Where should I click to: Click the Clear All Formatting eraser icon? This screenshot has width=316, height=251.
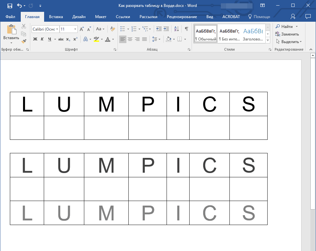coord(113,29)
